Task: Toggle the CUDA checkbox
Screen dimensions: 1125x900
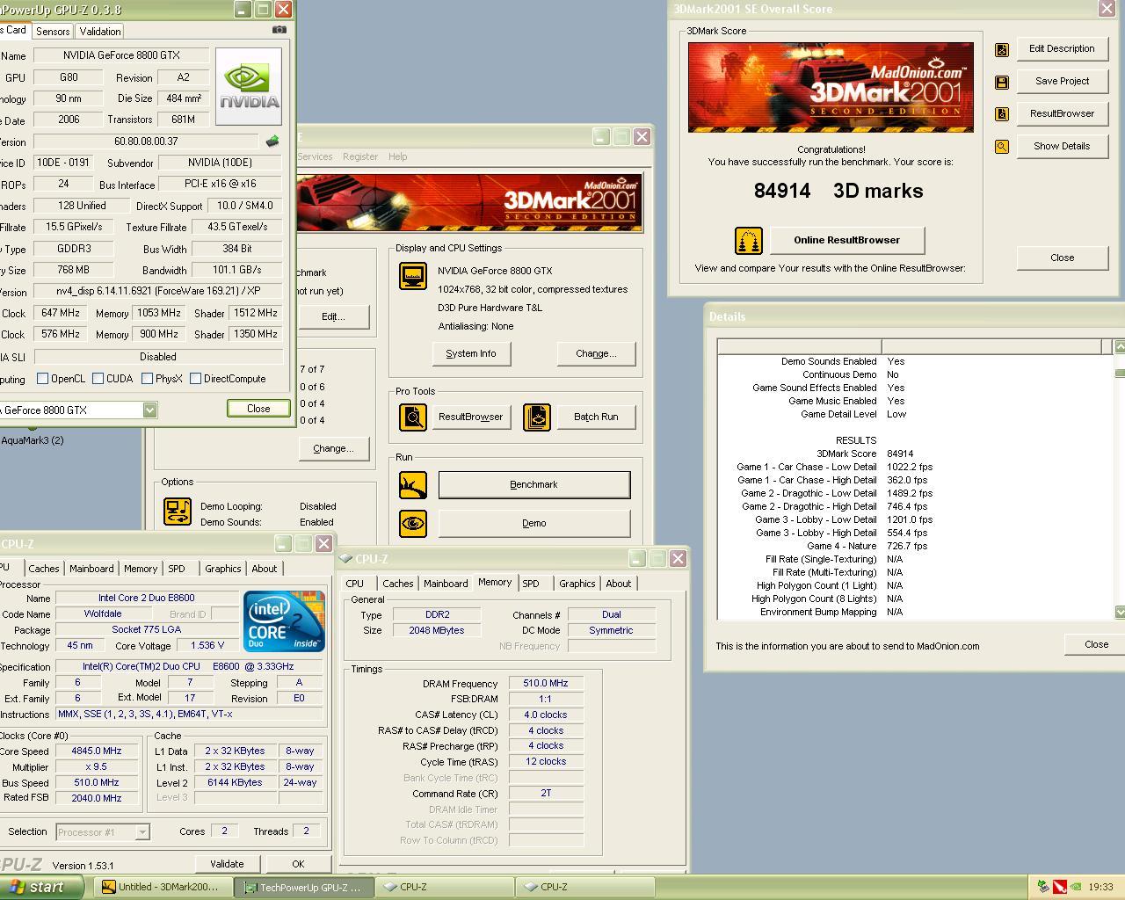Action: (98, 379)
